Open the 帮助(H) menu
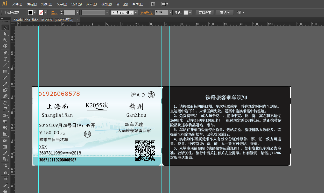Screen dimensions: 324x193 coord(138,4)
